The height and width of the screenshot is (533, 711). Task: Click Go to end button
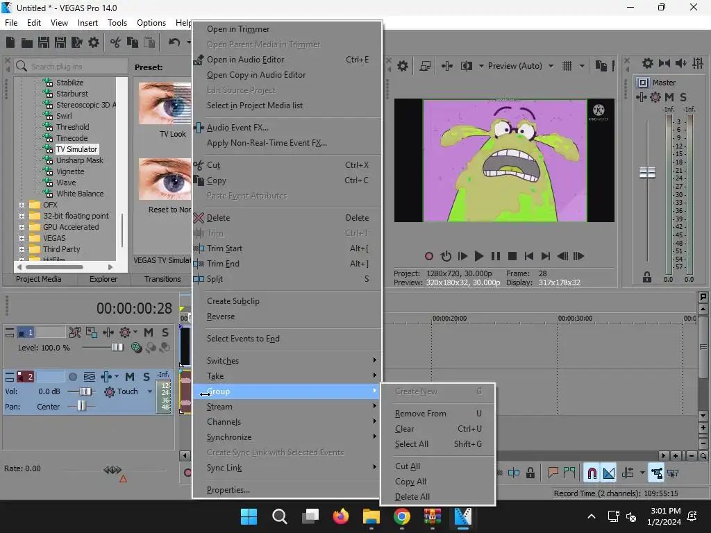pyautogui.click(x=546, y=256)
